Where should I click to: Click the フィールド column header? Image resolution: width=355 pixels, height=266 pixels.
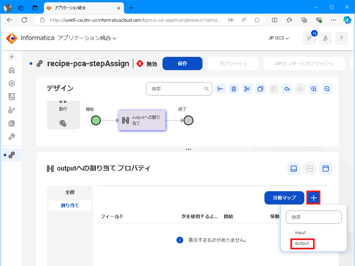click(x=112, y=216)
